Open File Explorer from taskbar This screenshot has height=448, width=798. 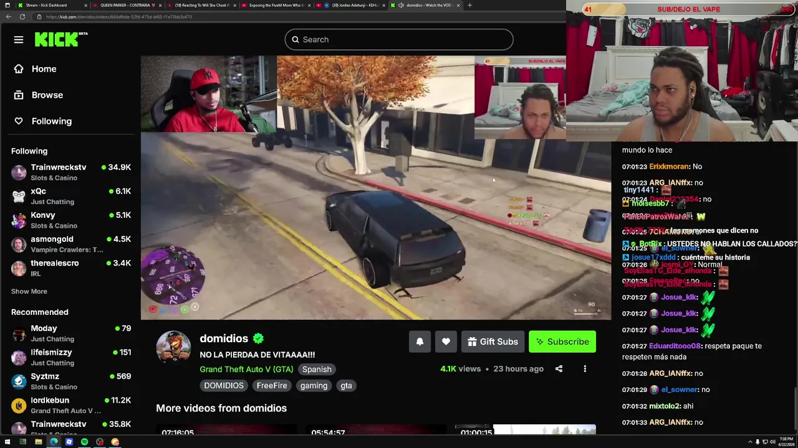(38, 442)
